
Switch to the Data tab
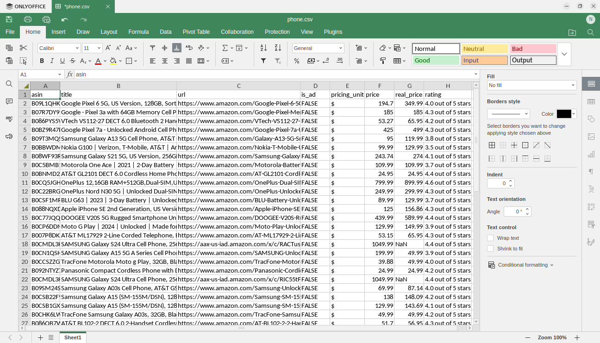click(166, 32)
